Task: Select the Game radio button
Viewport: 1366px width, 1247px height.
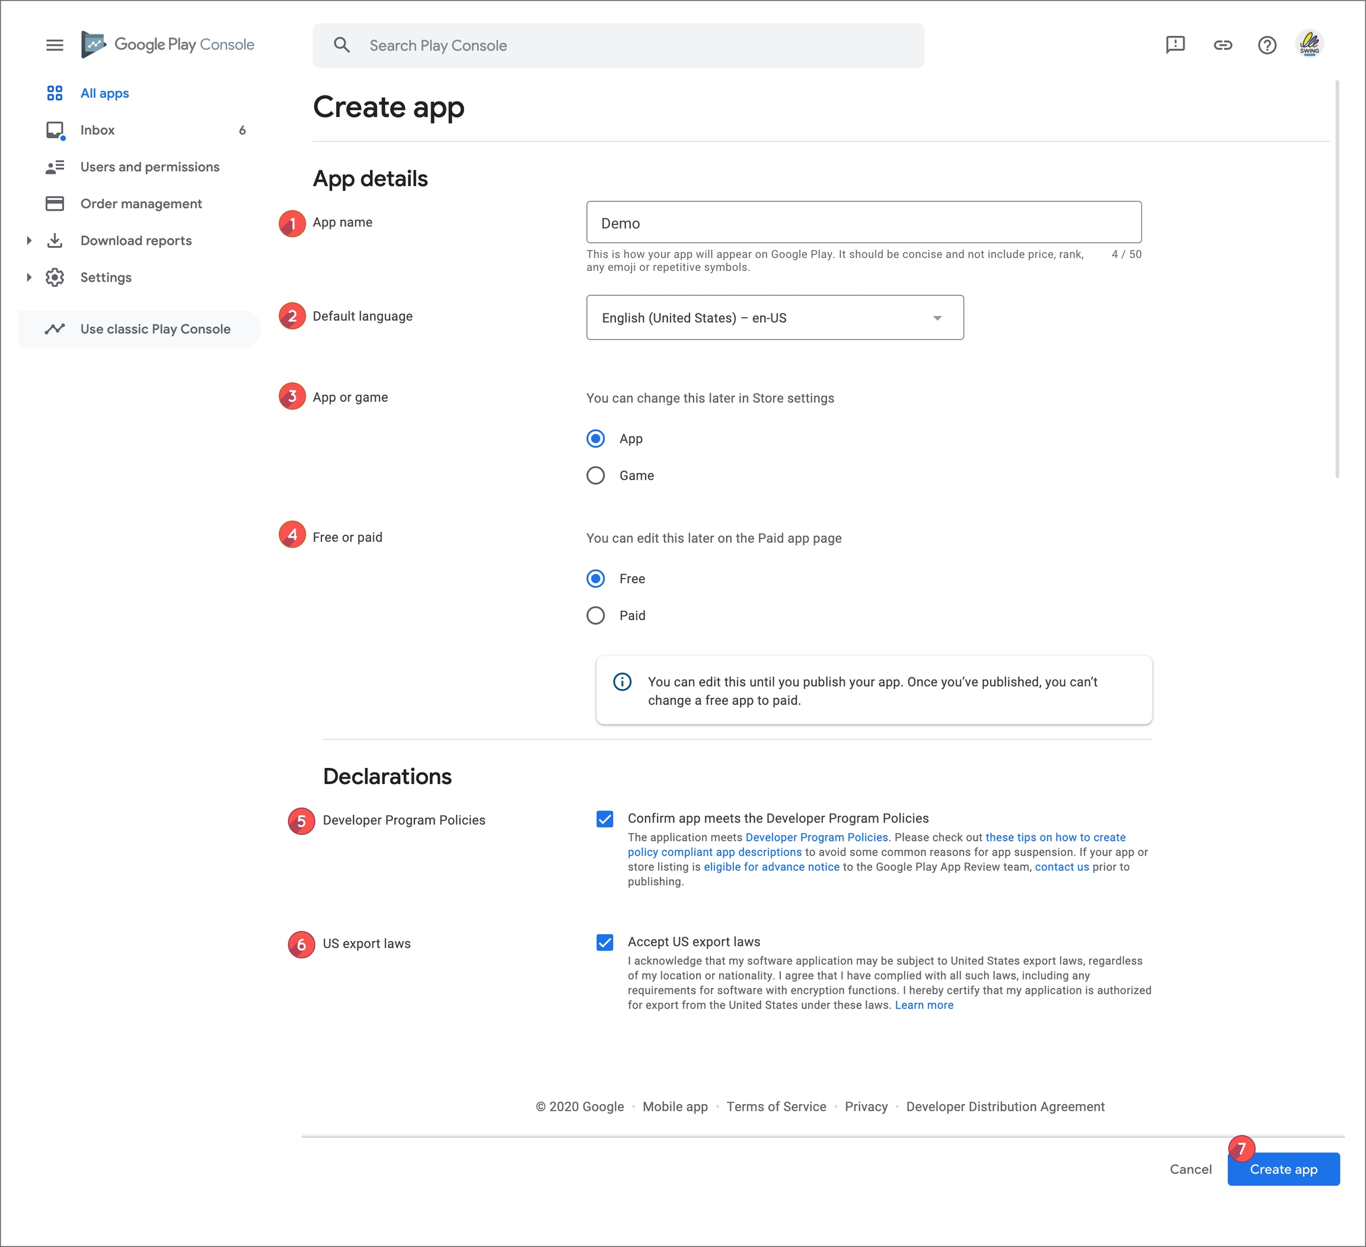Action: coord(596,475)
